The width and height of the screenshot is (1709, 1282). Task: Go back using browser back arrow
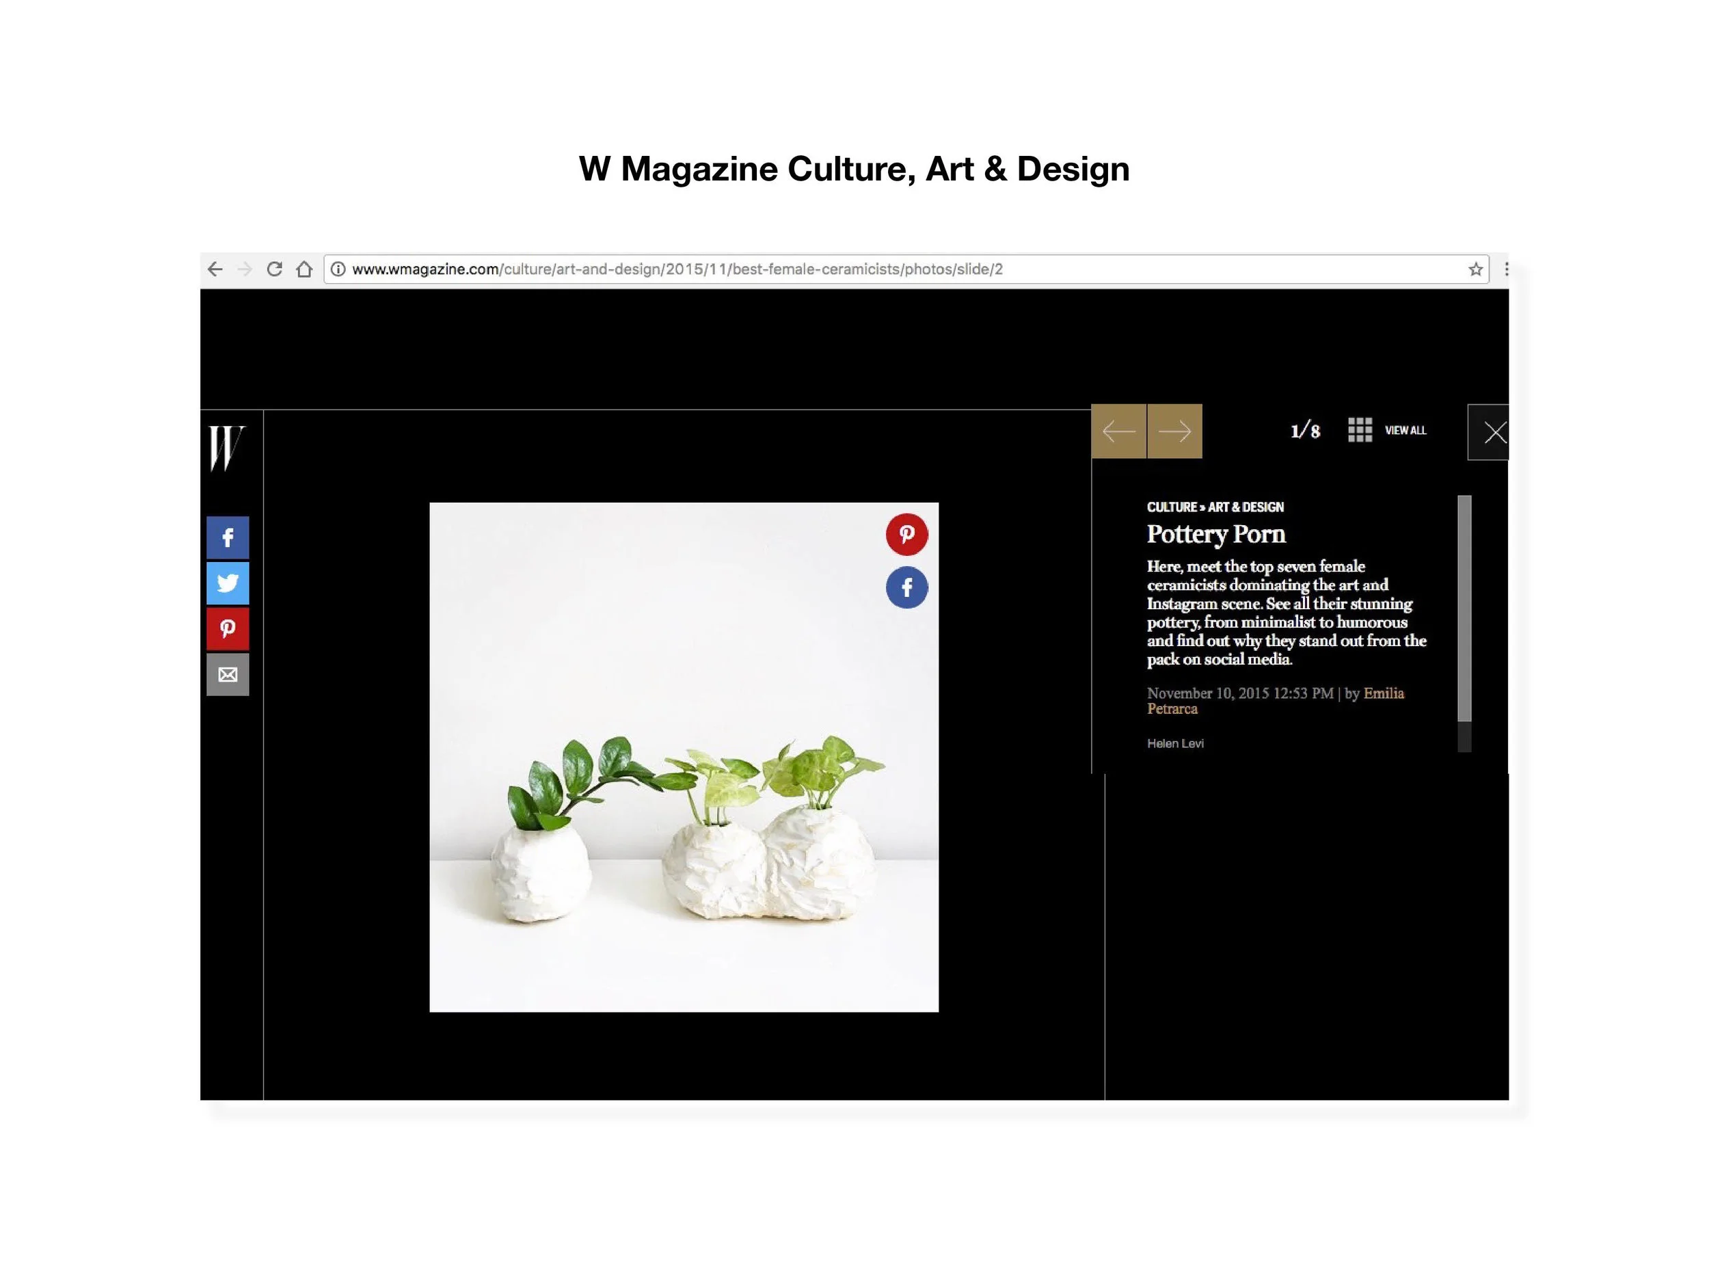tap(215, 269)
